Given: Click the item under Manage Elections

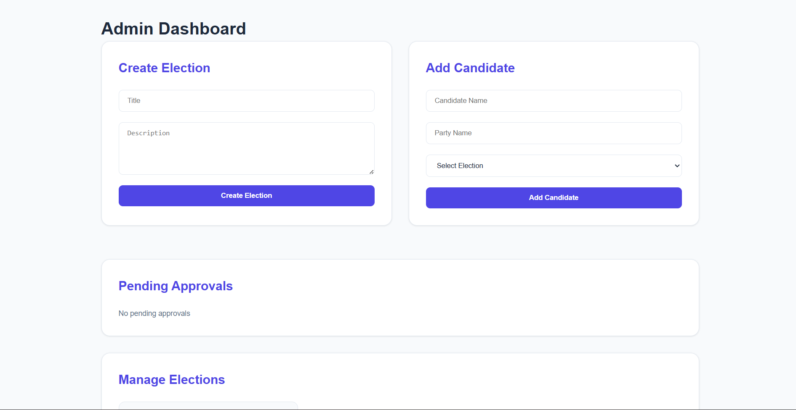Looking at the screenshot, I should coord(208,406).
